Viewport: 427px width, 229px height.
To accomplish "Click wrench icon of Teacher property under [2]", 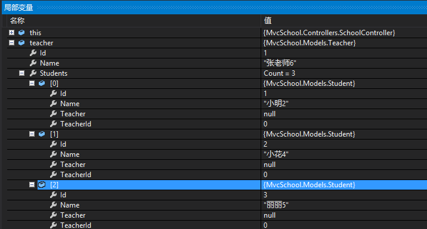I will [x=54, y=215].
